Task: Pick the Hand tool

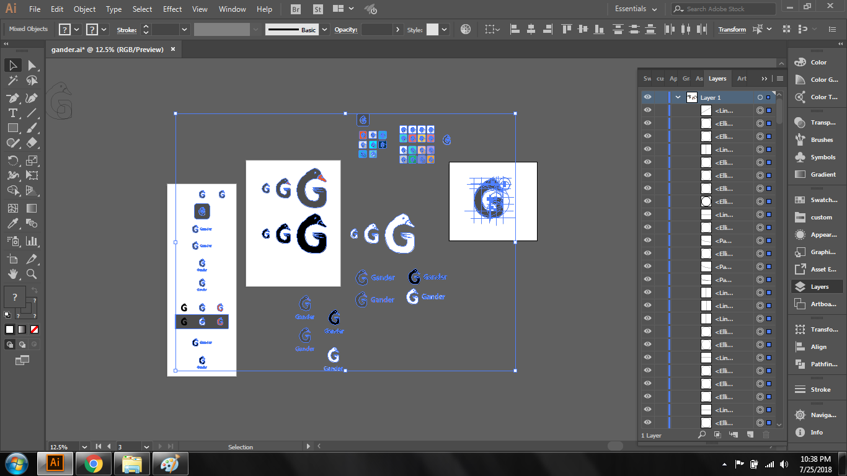Action: [12, 274]
